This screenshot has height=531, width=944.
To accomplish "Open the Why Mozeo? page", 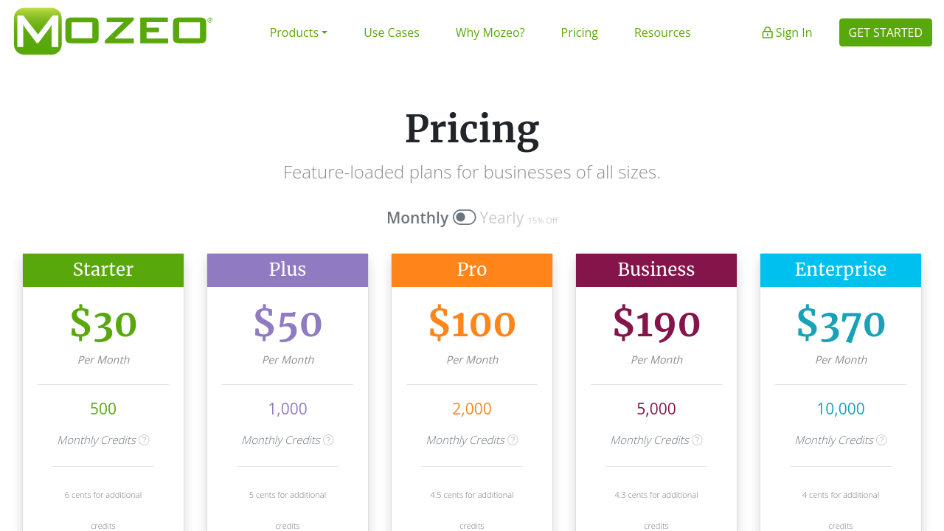I will (490, 32).
